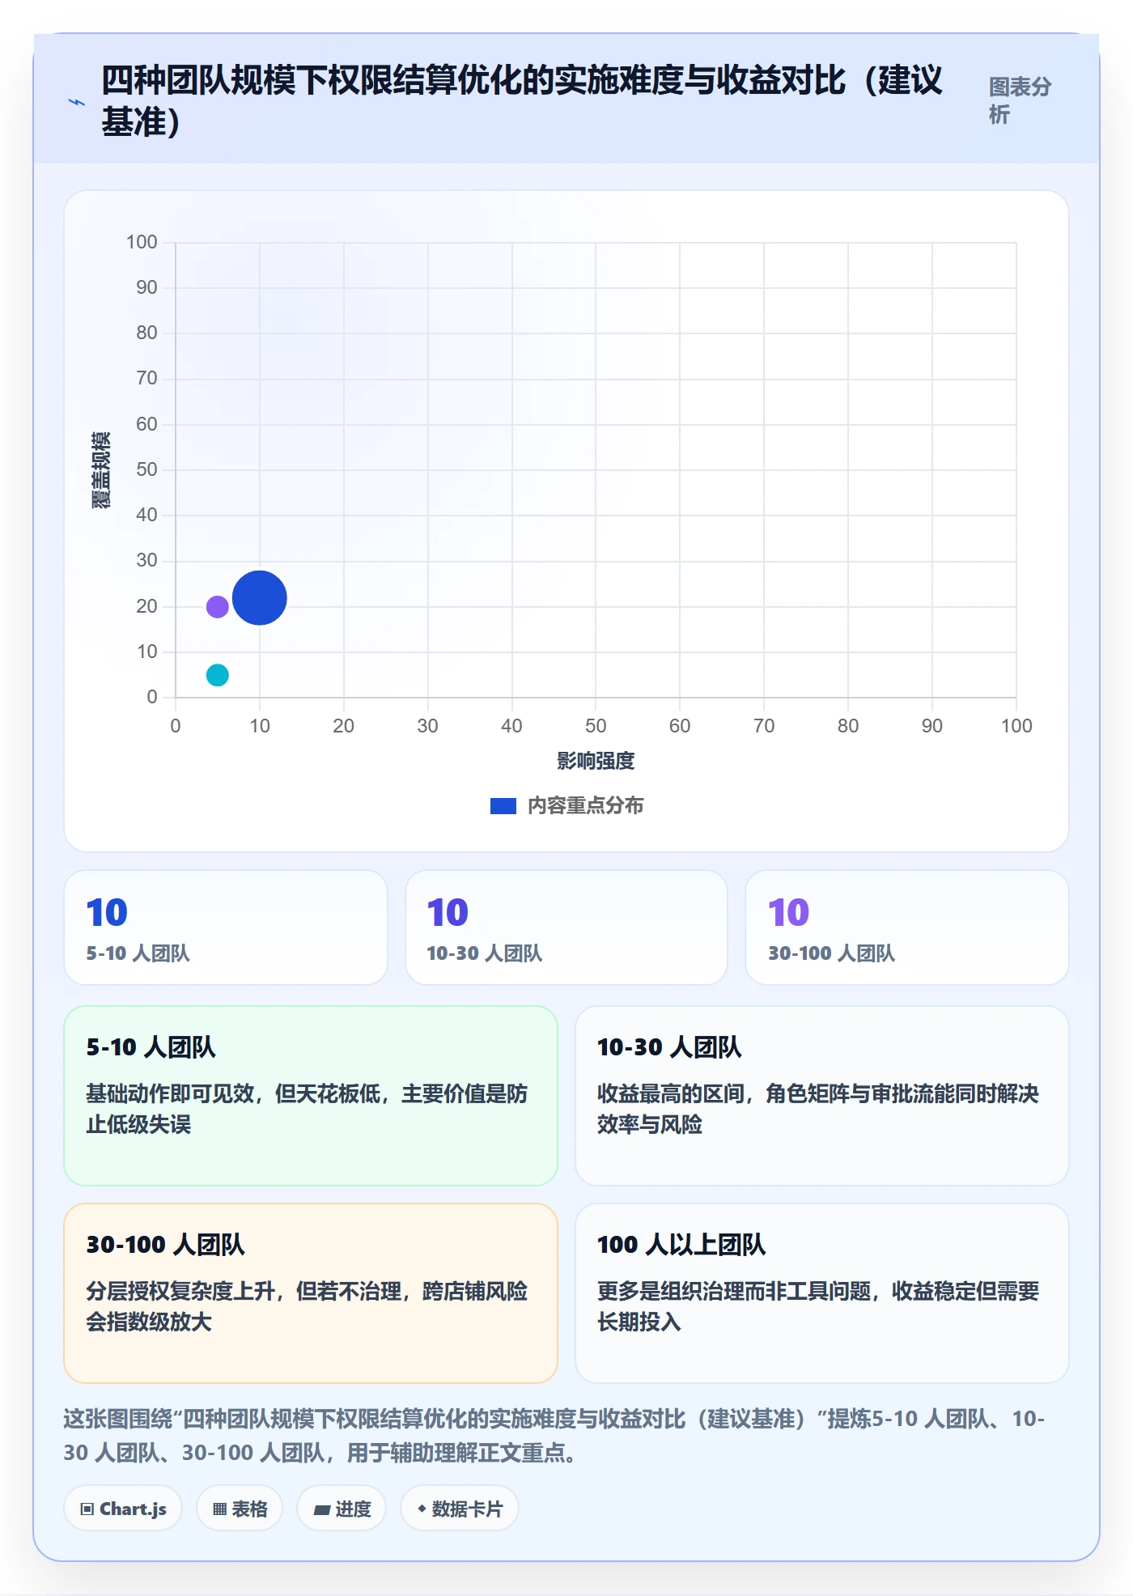The image size is (1133, 1596).
Task: Click the summary paragraph starting with 这张图围绕
Action: pyautogui.click(x=554, y=1436)
